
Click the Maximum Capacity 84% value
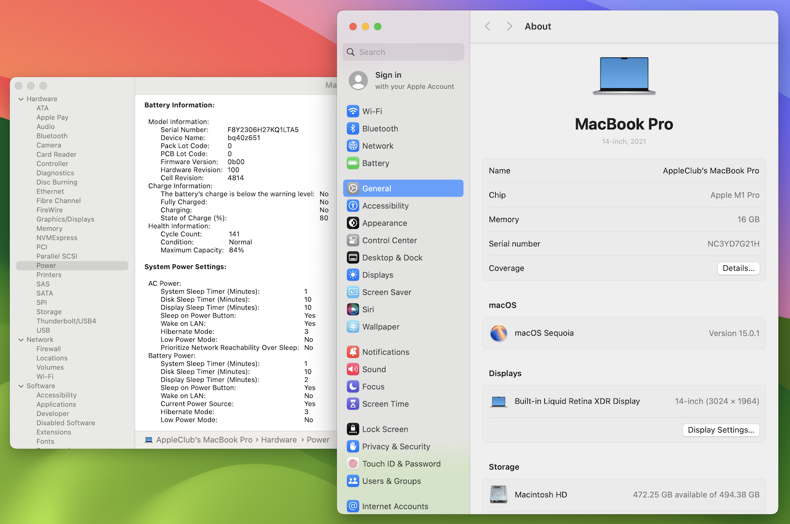coord(236,250)
